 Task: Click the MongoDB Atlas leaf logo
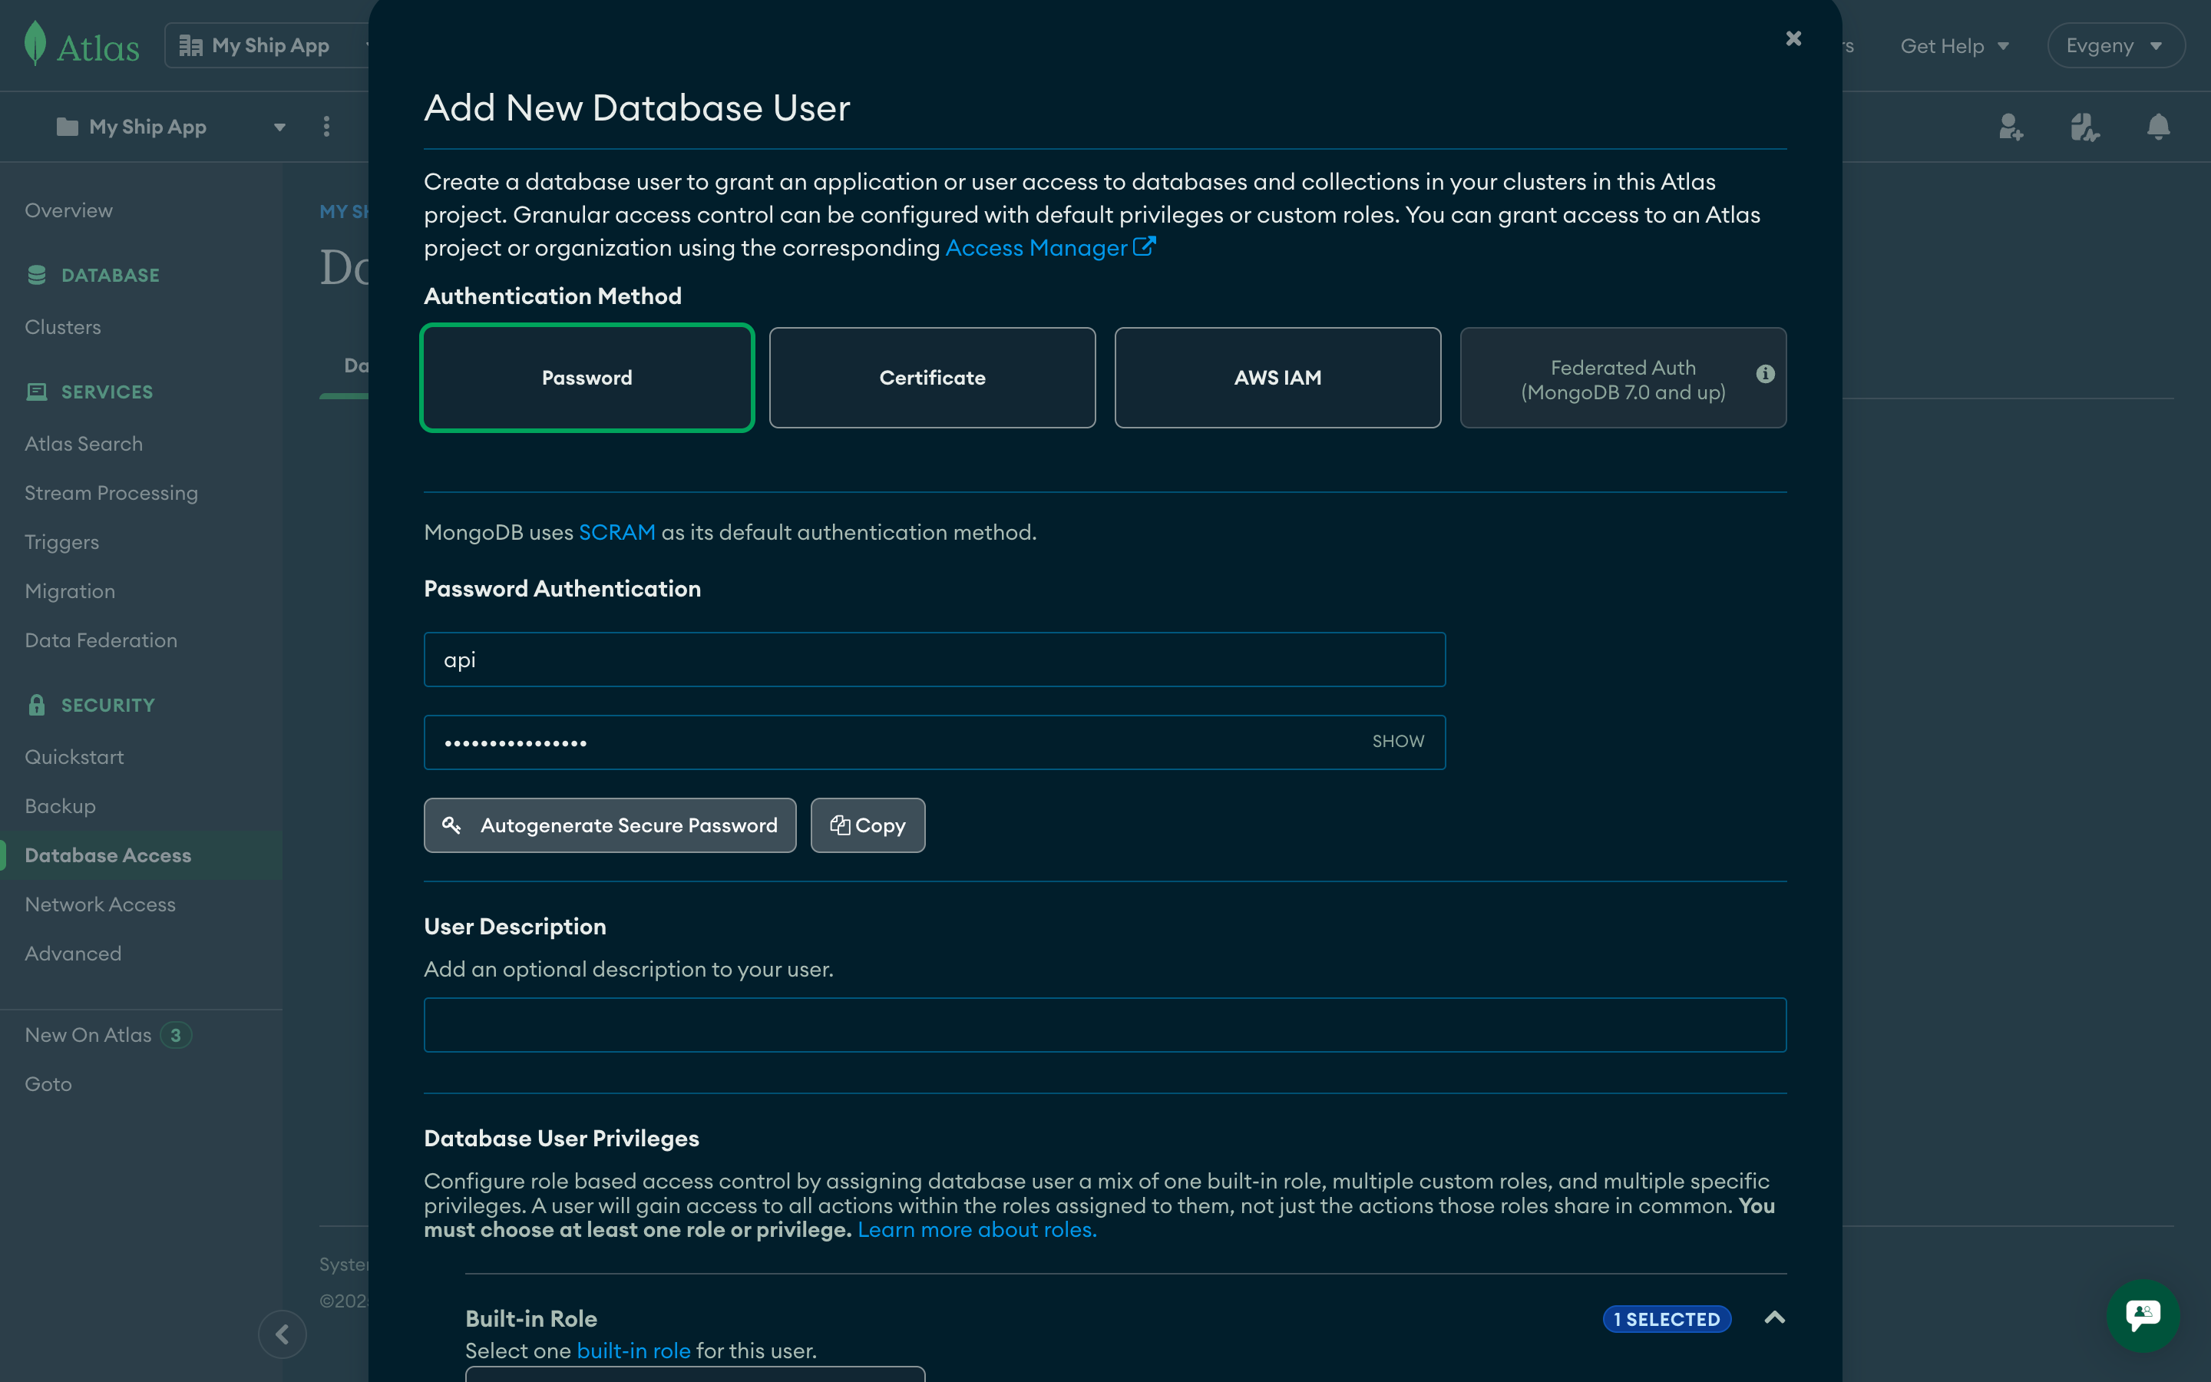point(34,43)
